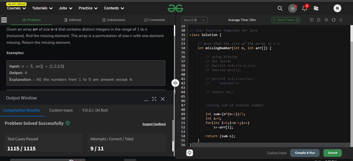This screenshot has height=161, width=353.
Task: Copy code using the copy icon
Action: pos(312,20)
